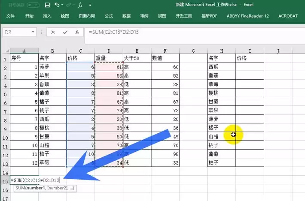The image size is (305, 201).
Task: Open the 福昕PDF ribbon tab
Action: pos(209,16)
